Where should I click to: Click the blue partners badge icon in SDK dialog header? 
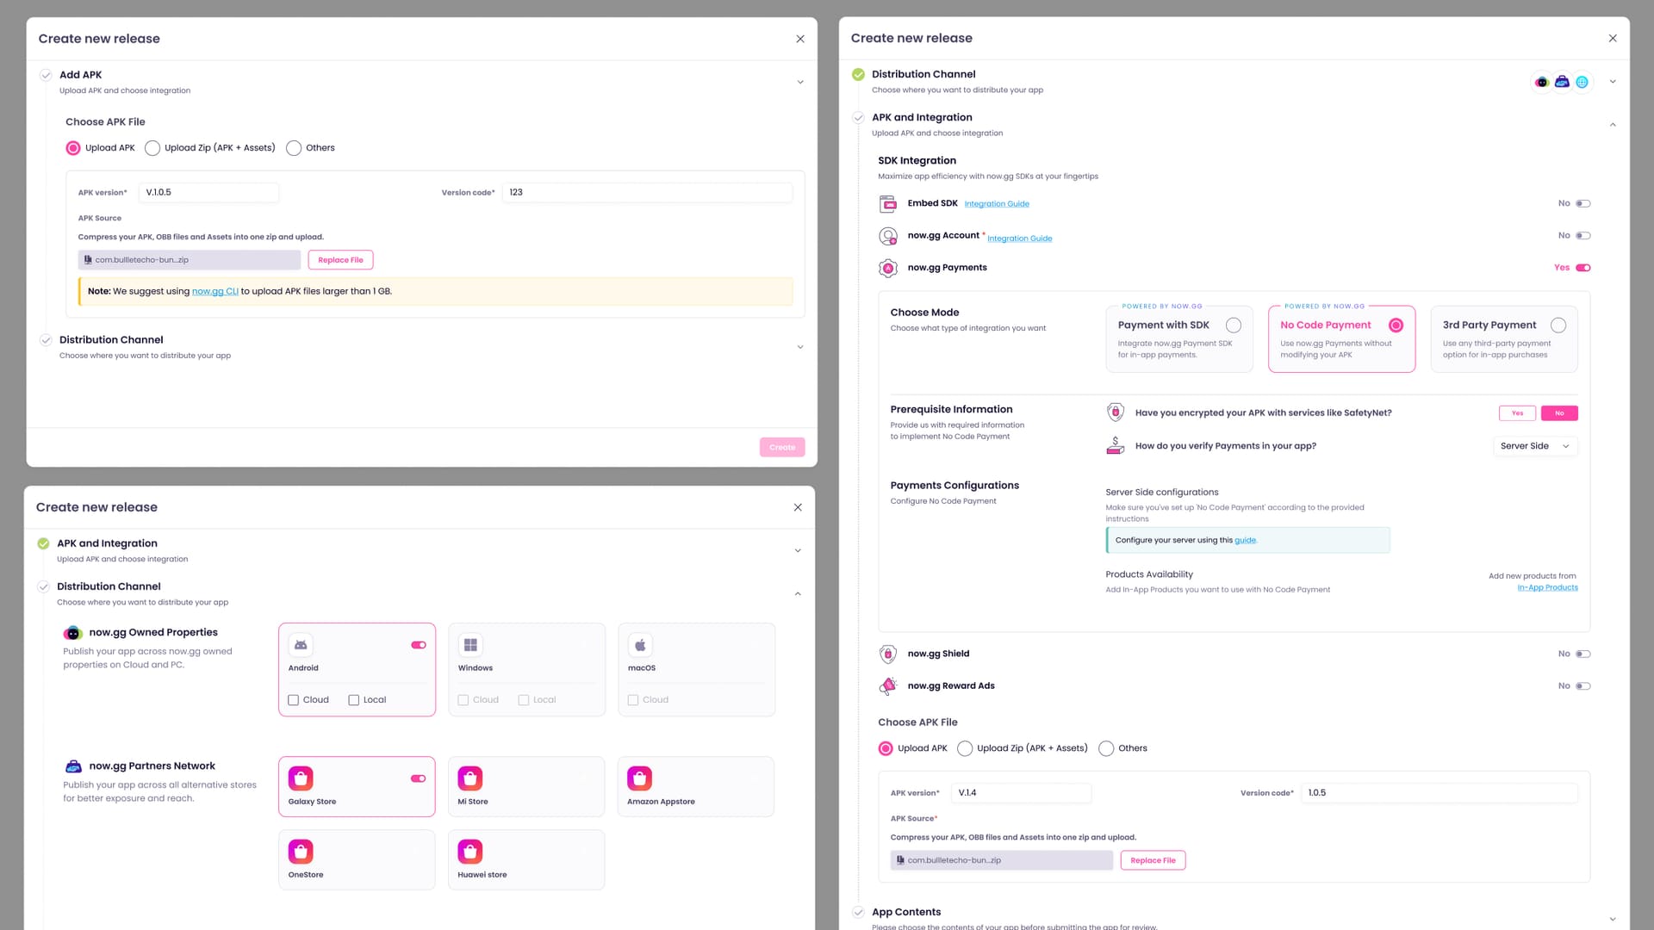(x=1562, y=82)
